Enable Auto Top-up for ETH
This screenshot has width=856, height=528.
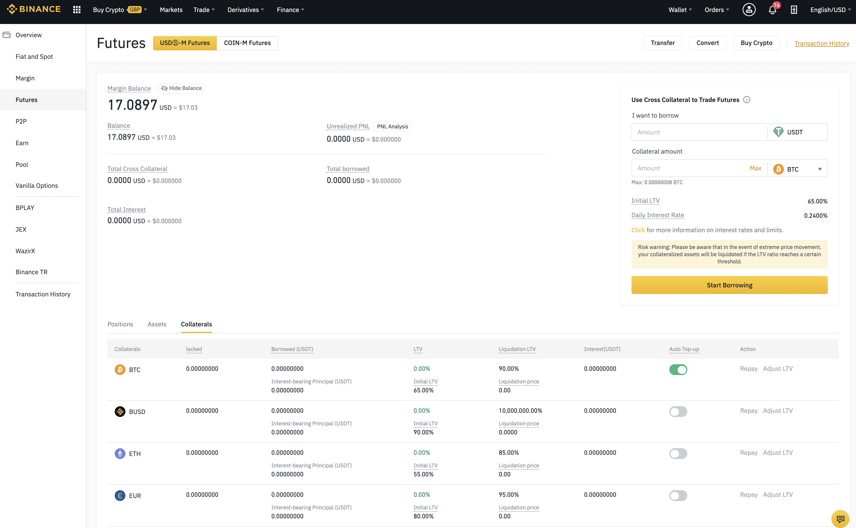point(678,453)
